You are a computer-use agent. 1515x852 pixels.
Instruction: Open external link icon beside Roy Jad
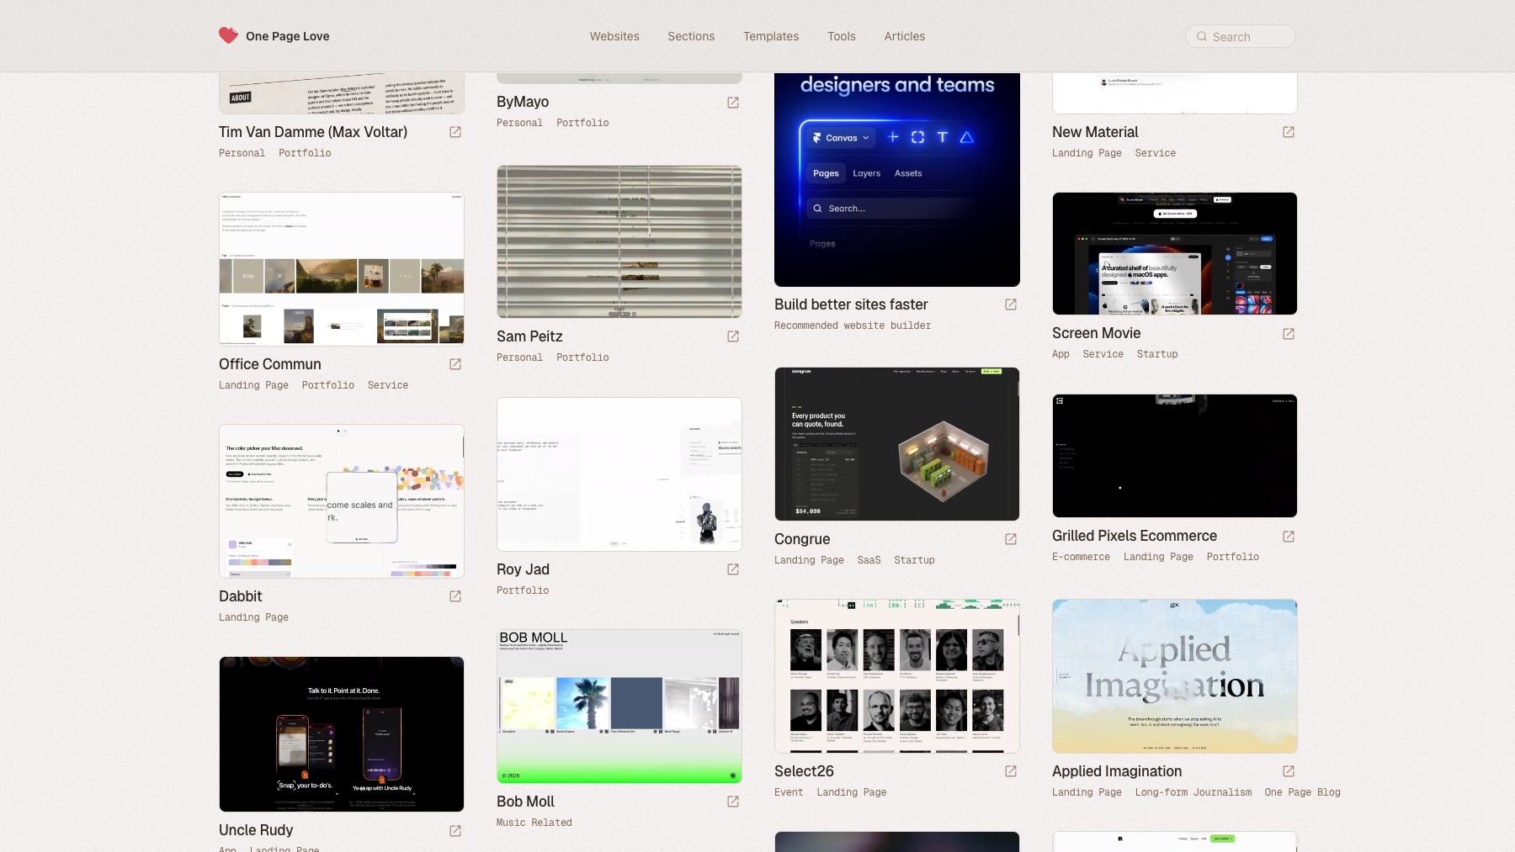pyautogui.click(x=733, y=569)
